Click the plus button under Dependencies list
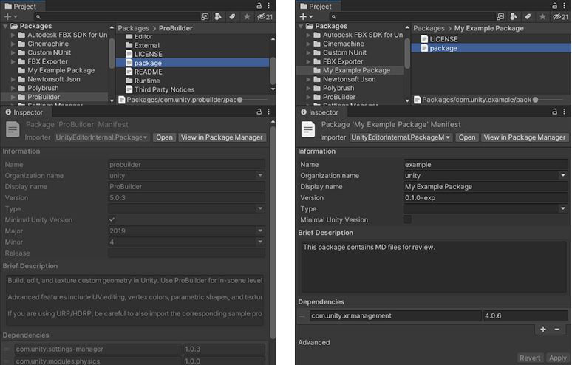 click(543, 329)
